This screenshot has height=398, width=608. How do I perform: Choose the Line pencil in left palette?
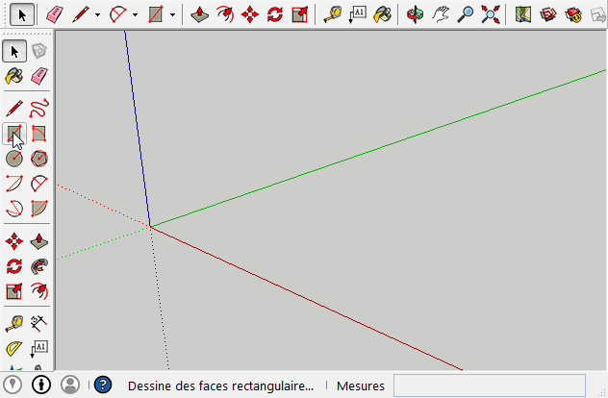tap(14, 108)
